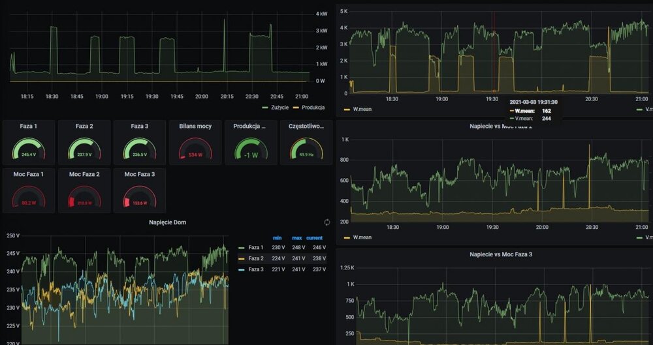Click the Częstotliwość gauge showing 49.9 Hz
The height and width of the screenshot is (345, 653).
click(x=306, y=151)
